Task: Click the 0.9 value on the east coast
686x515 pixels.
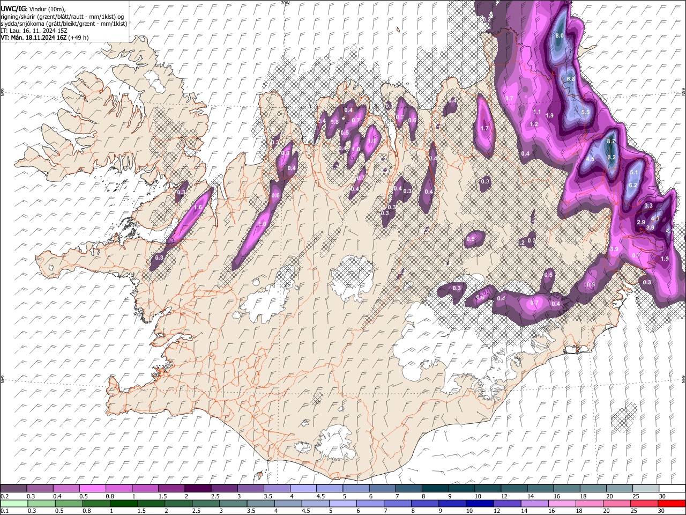Action: tap(614, 249)
